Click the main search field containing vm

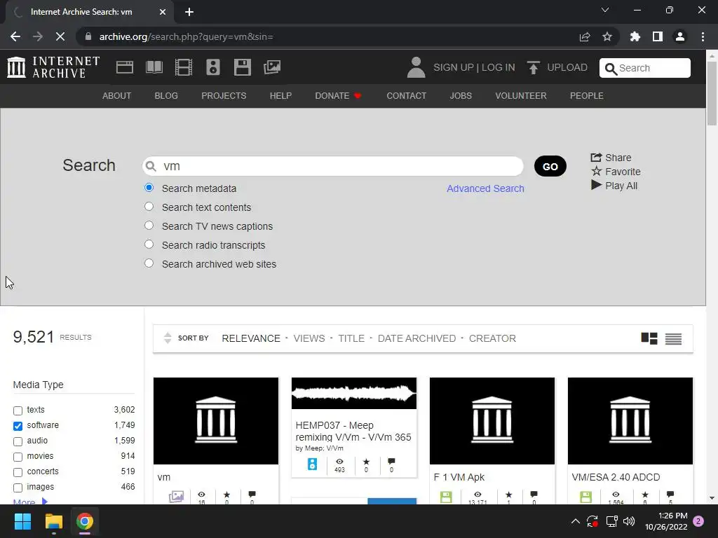click(333, 166)
